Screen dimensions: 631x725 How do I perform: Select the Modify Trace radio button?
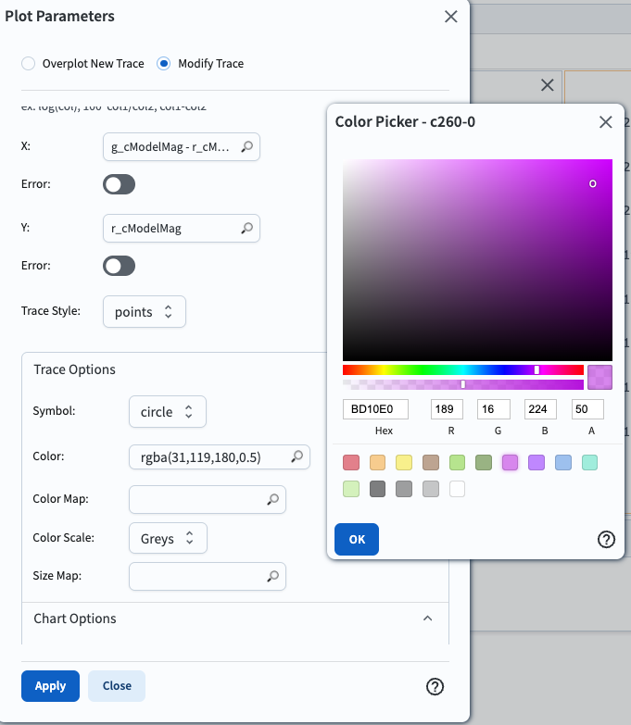tap(164, 64)
